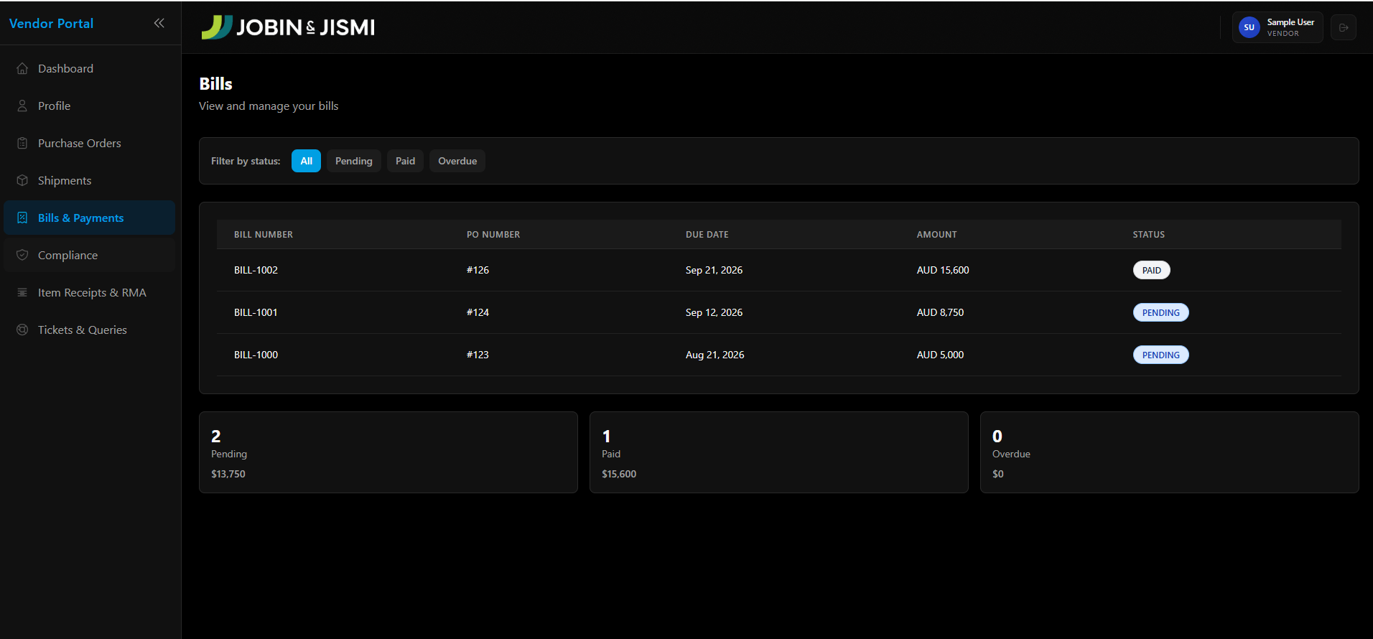The width and height of the screenshot is (1373, 639).
Task: Click the Paid summary card
Action: (x=779, y=452)
